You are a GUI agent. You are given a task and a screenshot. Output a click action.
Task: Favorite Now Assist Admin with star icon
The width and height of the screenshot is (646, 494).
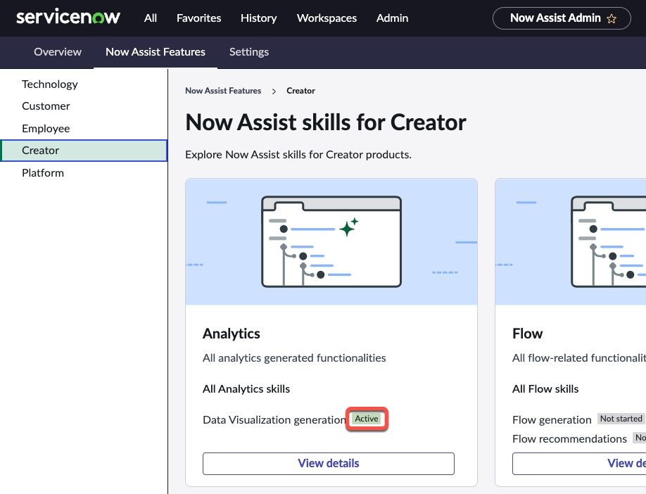[x=612, y=18]
